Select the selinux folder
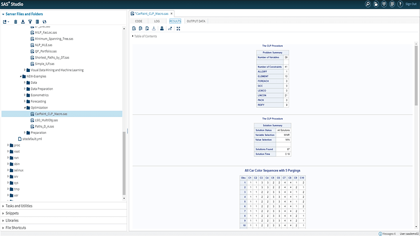The width and height of the screenshot is (420, 236). (18, 171)
